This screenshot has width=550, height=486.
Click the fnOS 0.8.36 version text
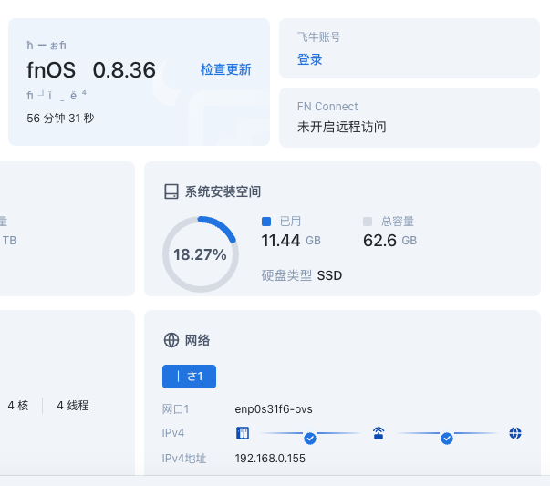[91, 70]
